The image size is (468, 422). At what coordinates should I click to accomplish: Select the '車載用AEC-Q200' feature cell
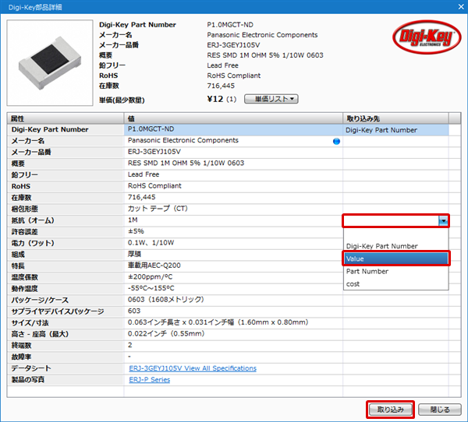pyautogui.click(x=233, y=266)
